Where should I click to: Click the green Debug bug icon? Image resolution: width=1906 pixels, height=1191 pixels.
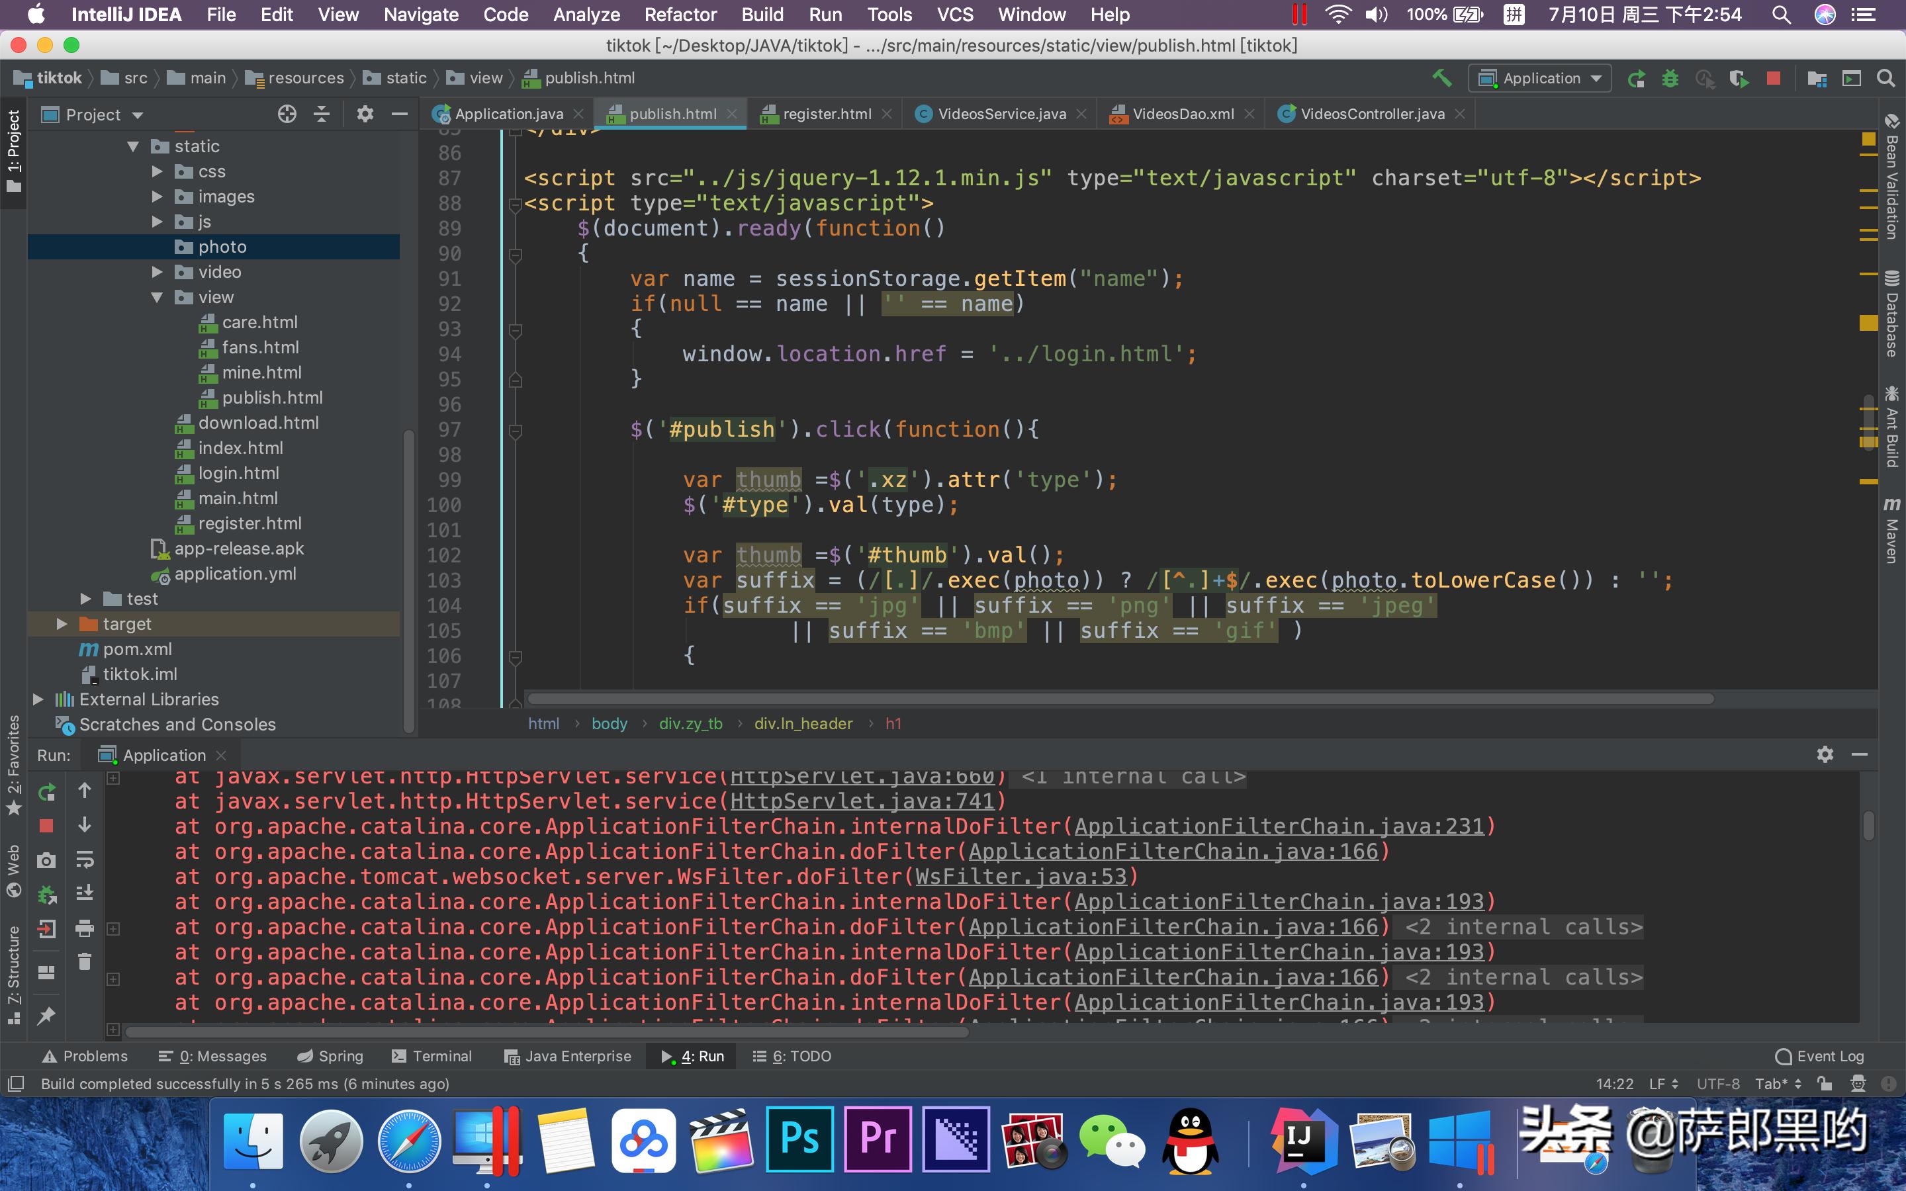(1670, 78)
